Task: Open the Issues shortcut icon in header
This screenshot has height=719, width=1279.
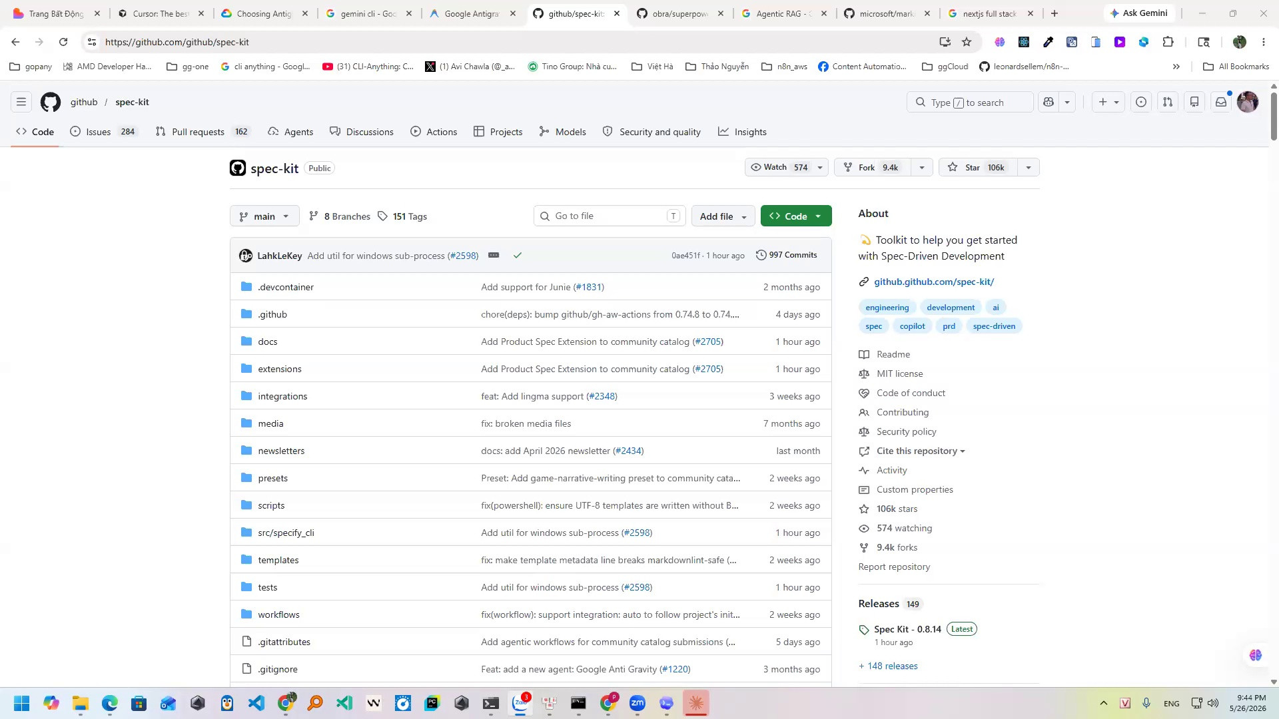Action: click(1141, 103)
